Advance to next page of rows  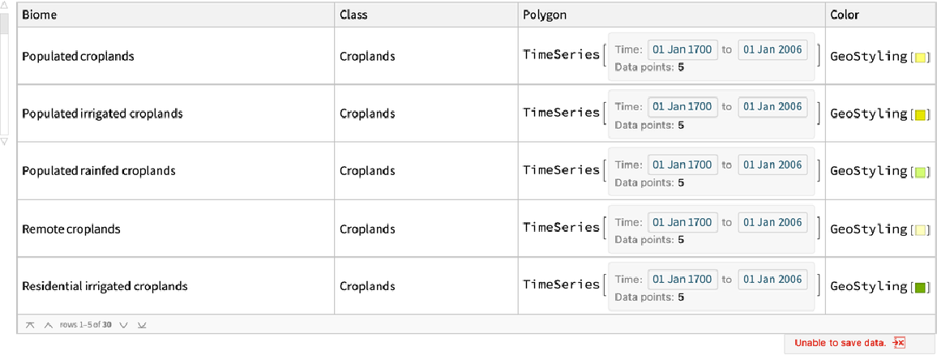(124, 325)
